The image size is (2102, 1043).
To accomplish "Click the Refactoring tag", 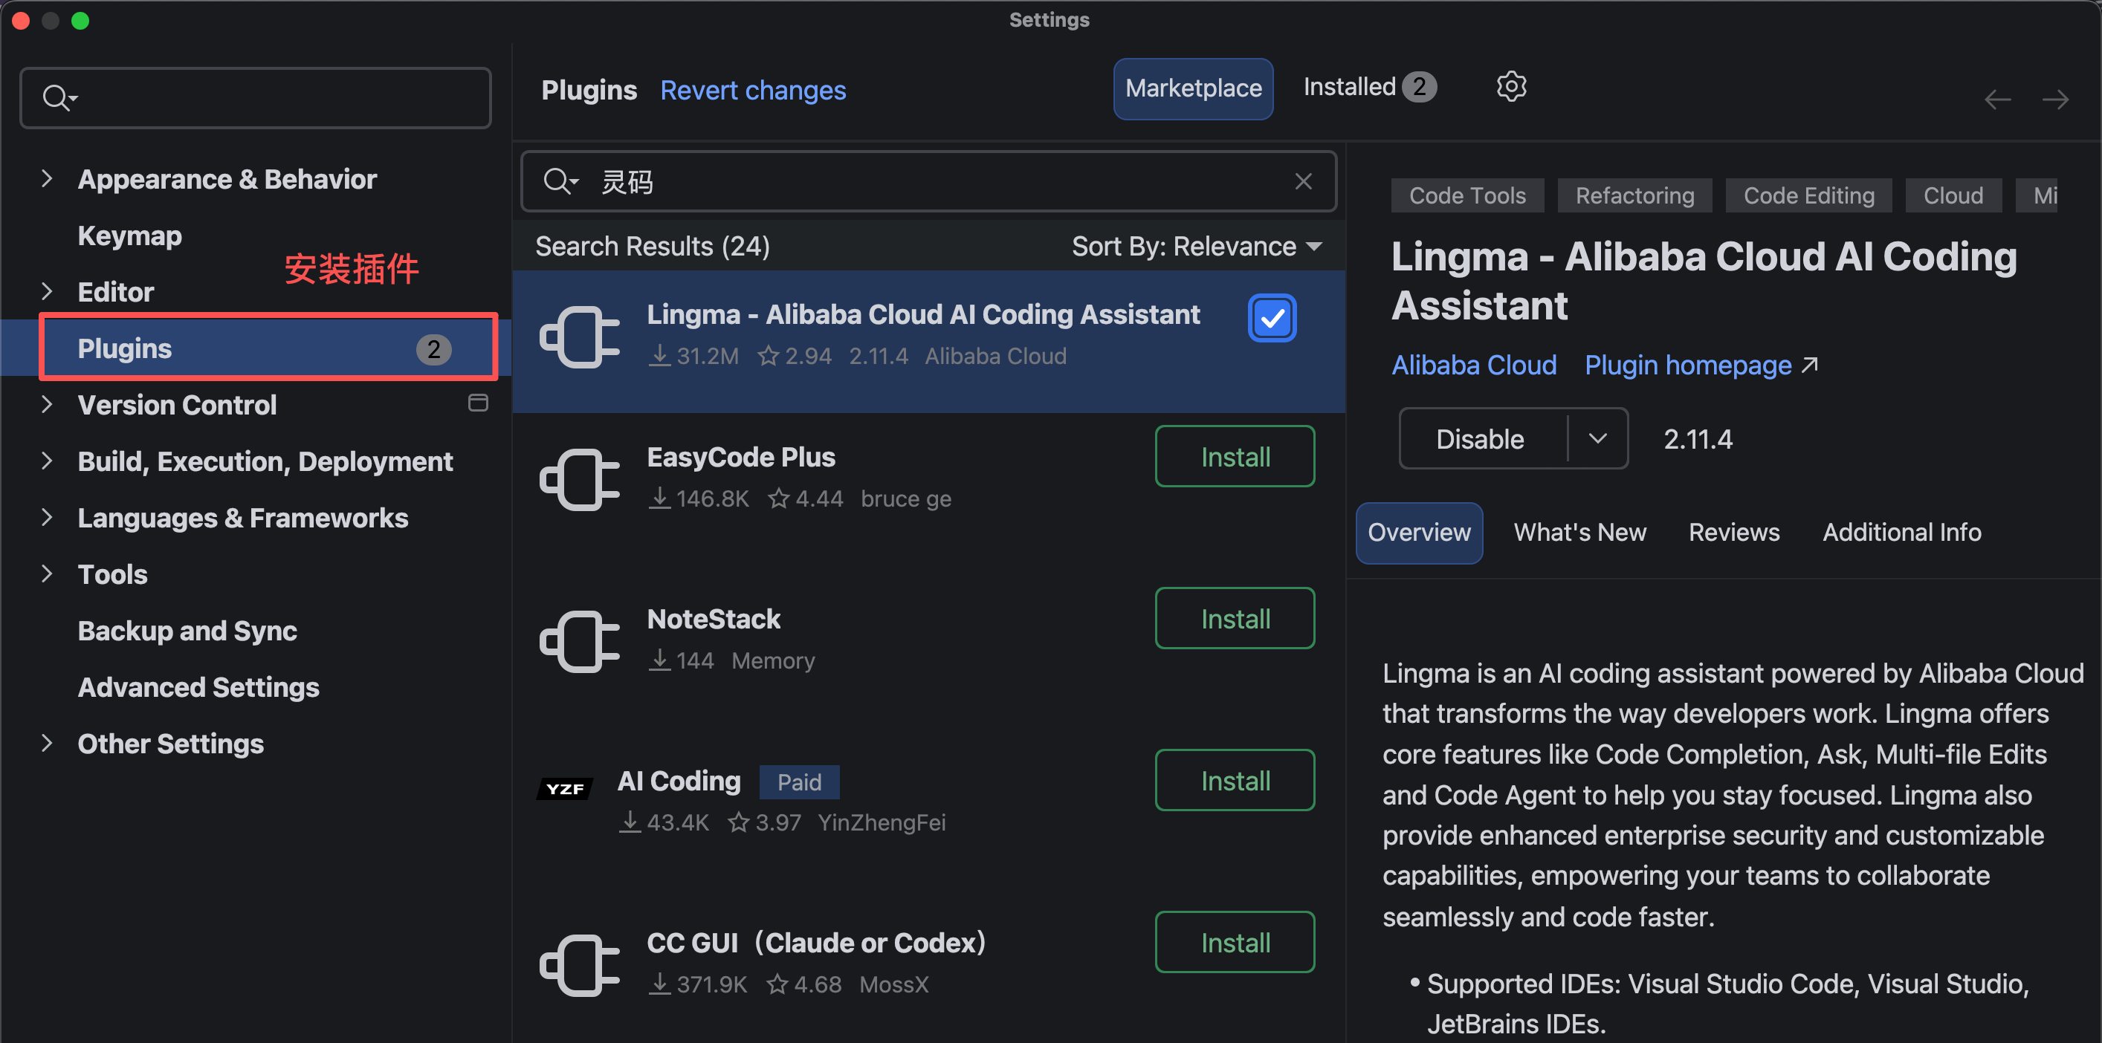I will click(x=1634, y=195).
